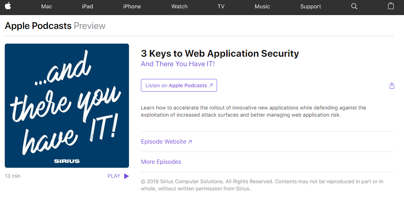The width and height of the screenshot is (404, 207).
Task: Click the purple play triangle icon
Action: (x=126, y=176)
